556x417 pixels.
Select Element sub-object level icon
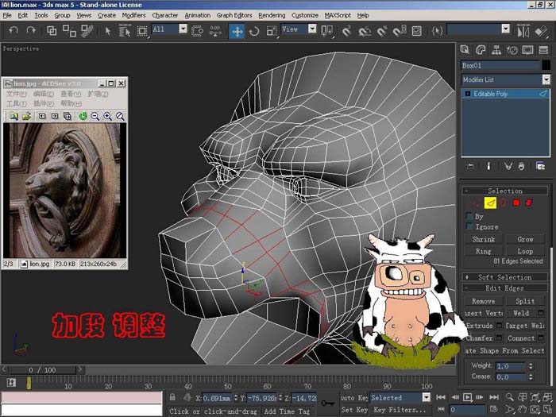coord(529,203)
